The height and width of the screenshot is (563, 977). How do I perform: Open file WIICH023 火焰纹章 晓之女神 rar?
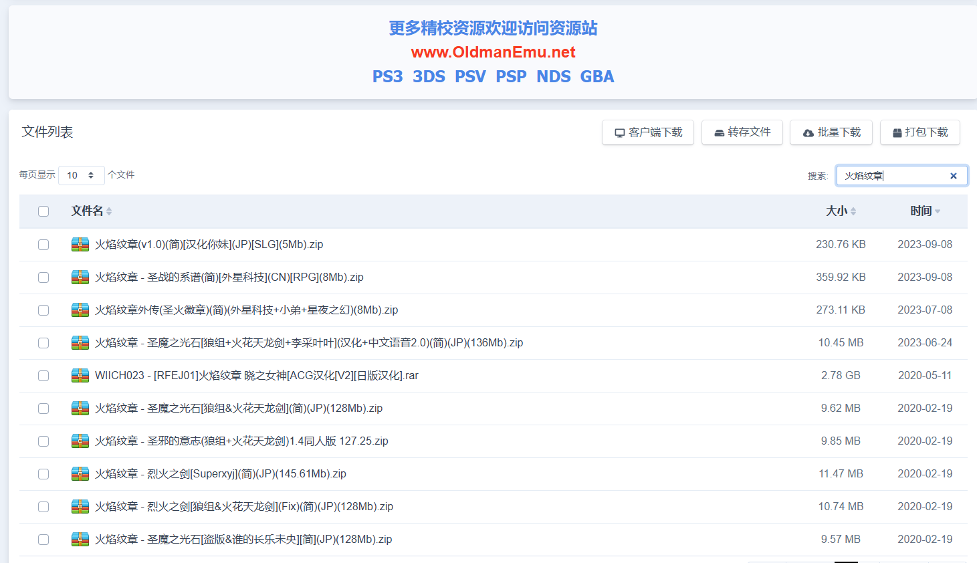[257, 376]
